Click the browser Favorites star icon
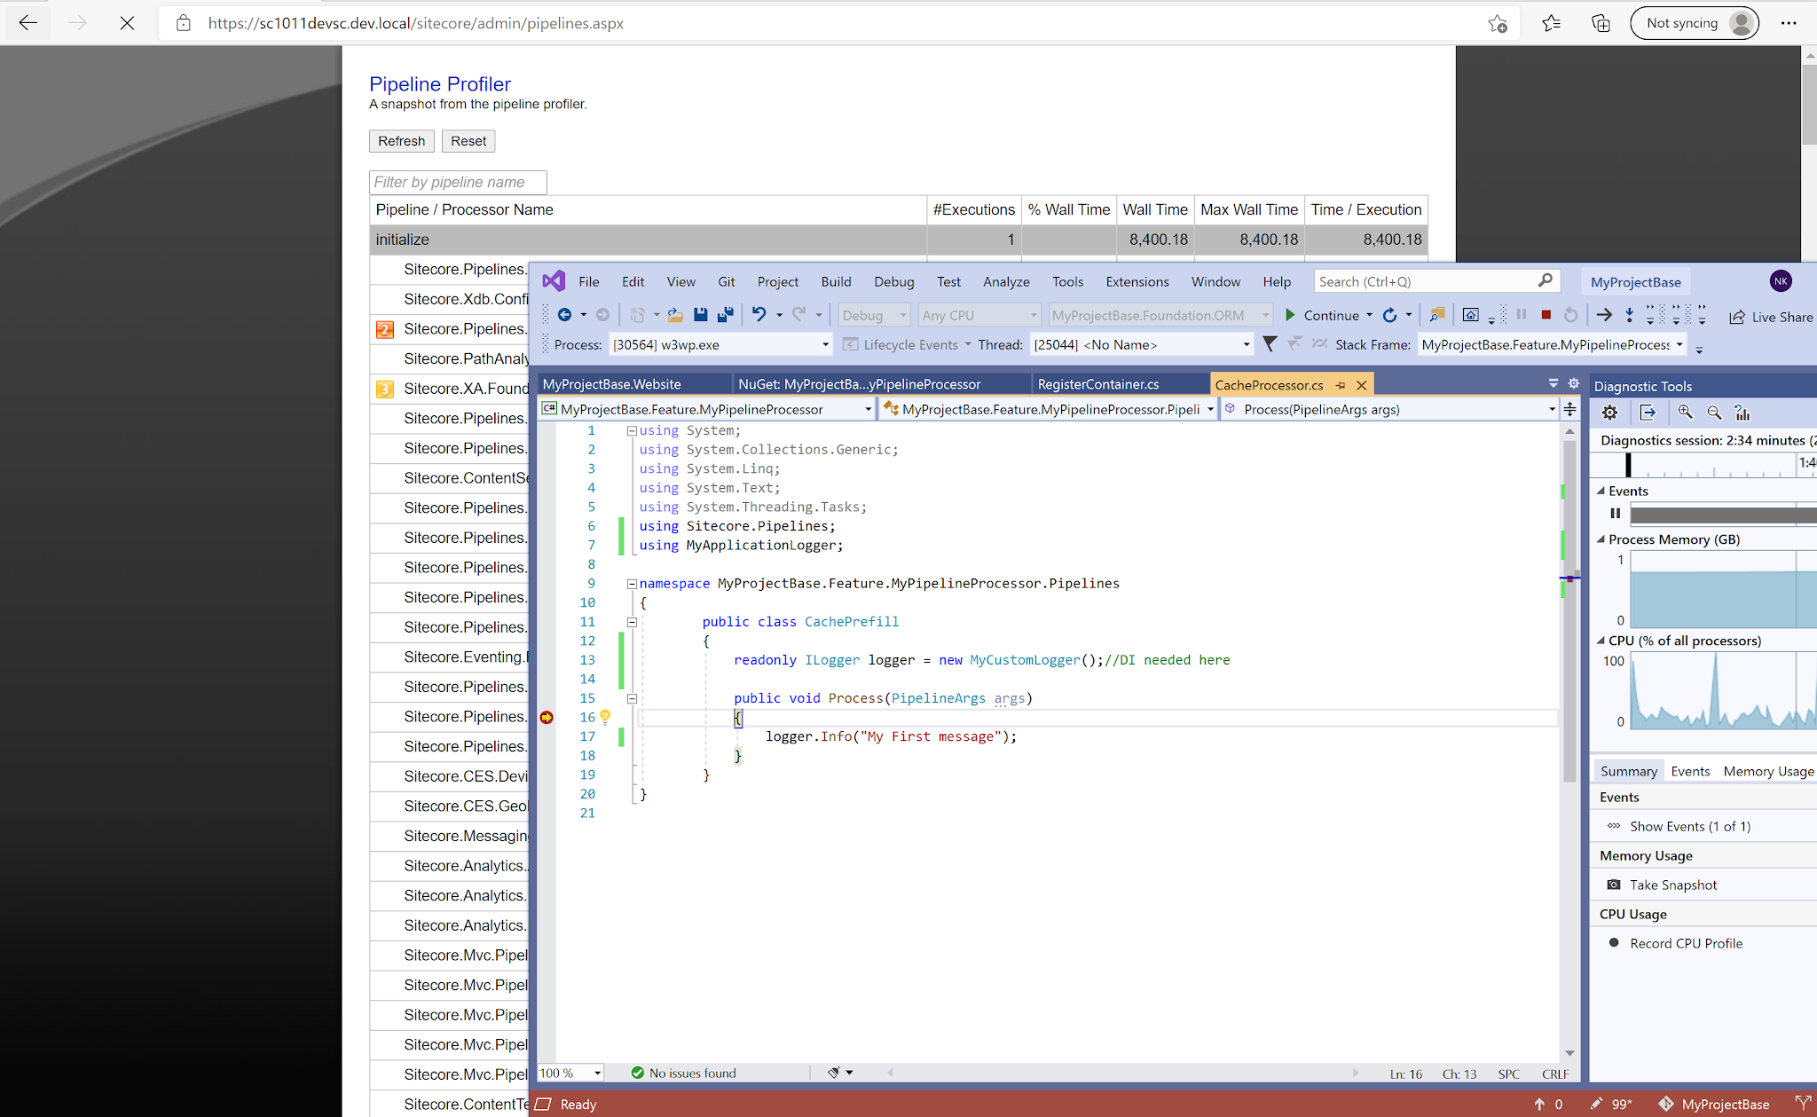Viewport: 1817px width, 1117px height. tap(1551, 23)
